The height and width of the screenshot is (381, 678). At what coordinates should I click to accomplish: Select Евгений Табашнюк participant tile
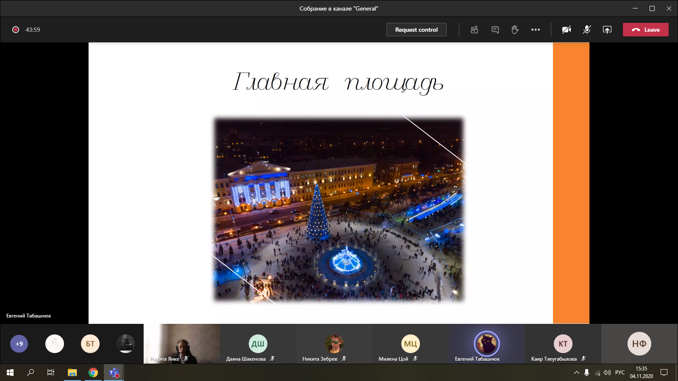click(x=487, y=344)
